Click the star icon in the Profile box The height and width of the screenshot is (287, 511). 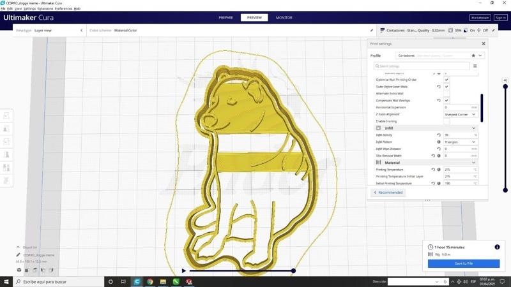pyautogui.click(x=473, y=55)
